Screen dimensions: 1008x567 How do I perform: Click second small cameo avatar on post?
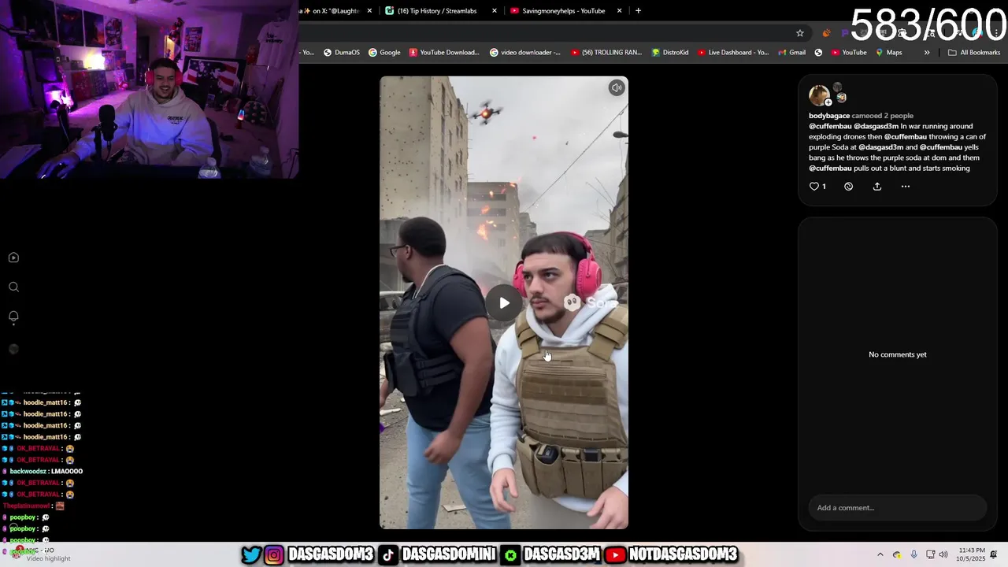click(x=842, y=98)
